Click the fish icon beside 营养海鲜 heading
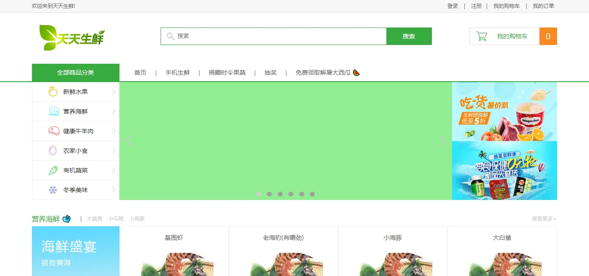 click(x=67, y=219)
